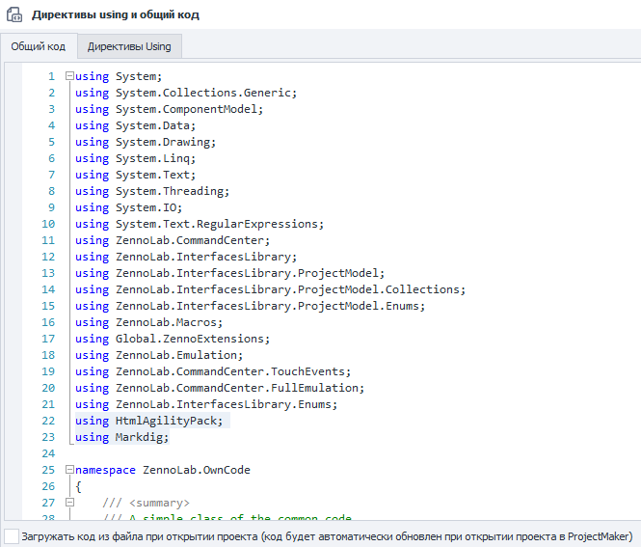This screenshot has width=641, height=547.
Task: Click 'using ZennoLab.InterfacesLibrary.ProjectModel;' on line 13
Action: click(230, 273)
